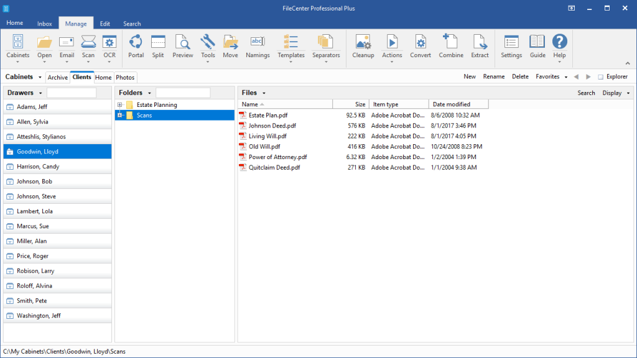This screenshot has width=637, height=358.
Task: Open the Folders dropdown arrow
Action: click(149, 93)
